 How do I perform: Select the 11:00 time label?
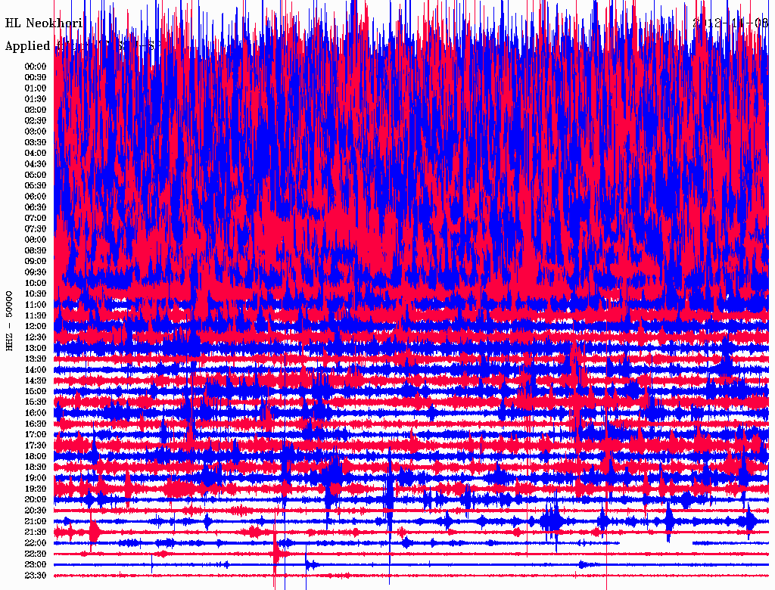[x=36, y=305]
